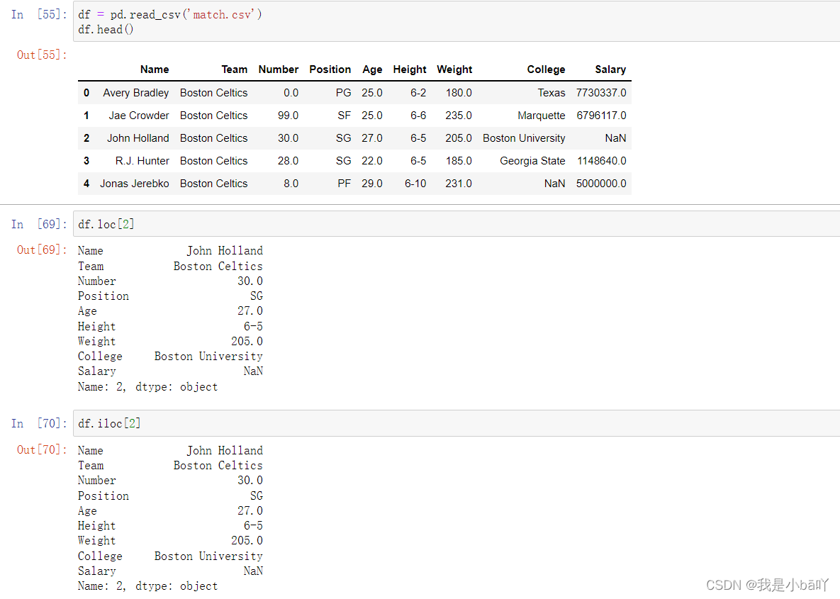Click the Salary value 5000000.0

click(601, 183)
